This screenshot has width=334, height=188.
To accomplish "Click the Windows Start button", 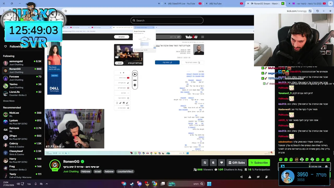I will click(x=209, y=184).
